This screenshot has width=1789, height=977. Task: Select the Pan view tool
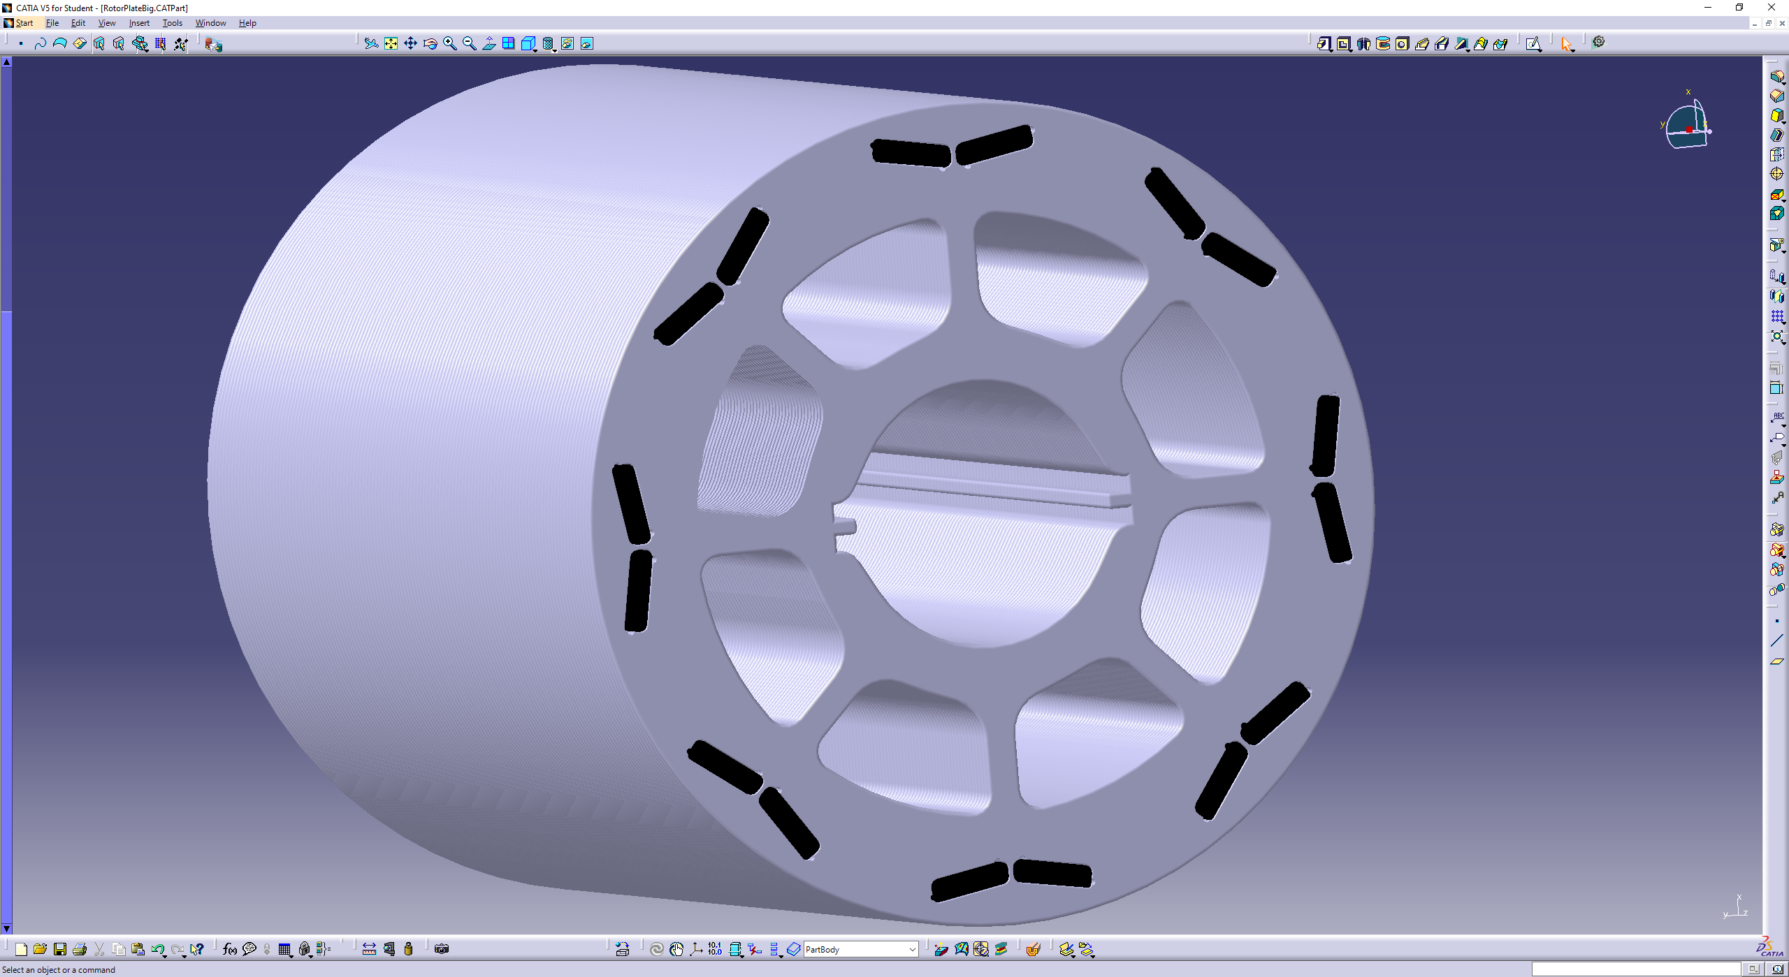click(410, 44)
